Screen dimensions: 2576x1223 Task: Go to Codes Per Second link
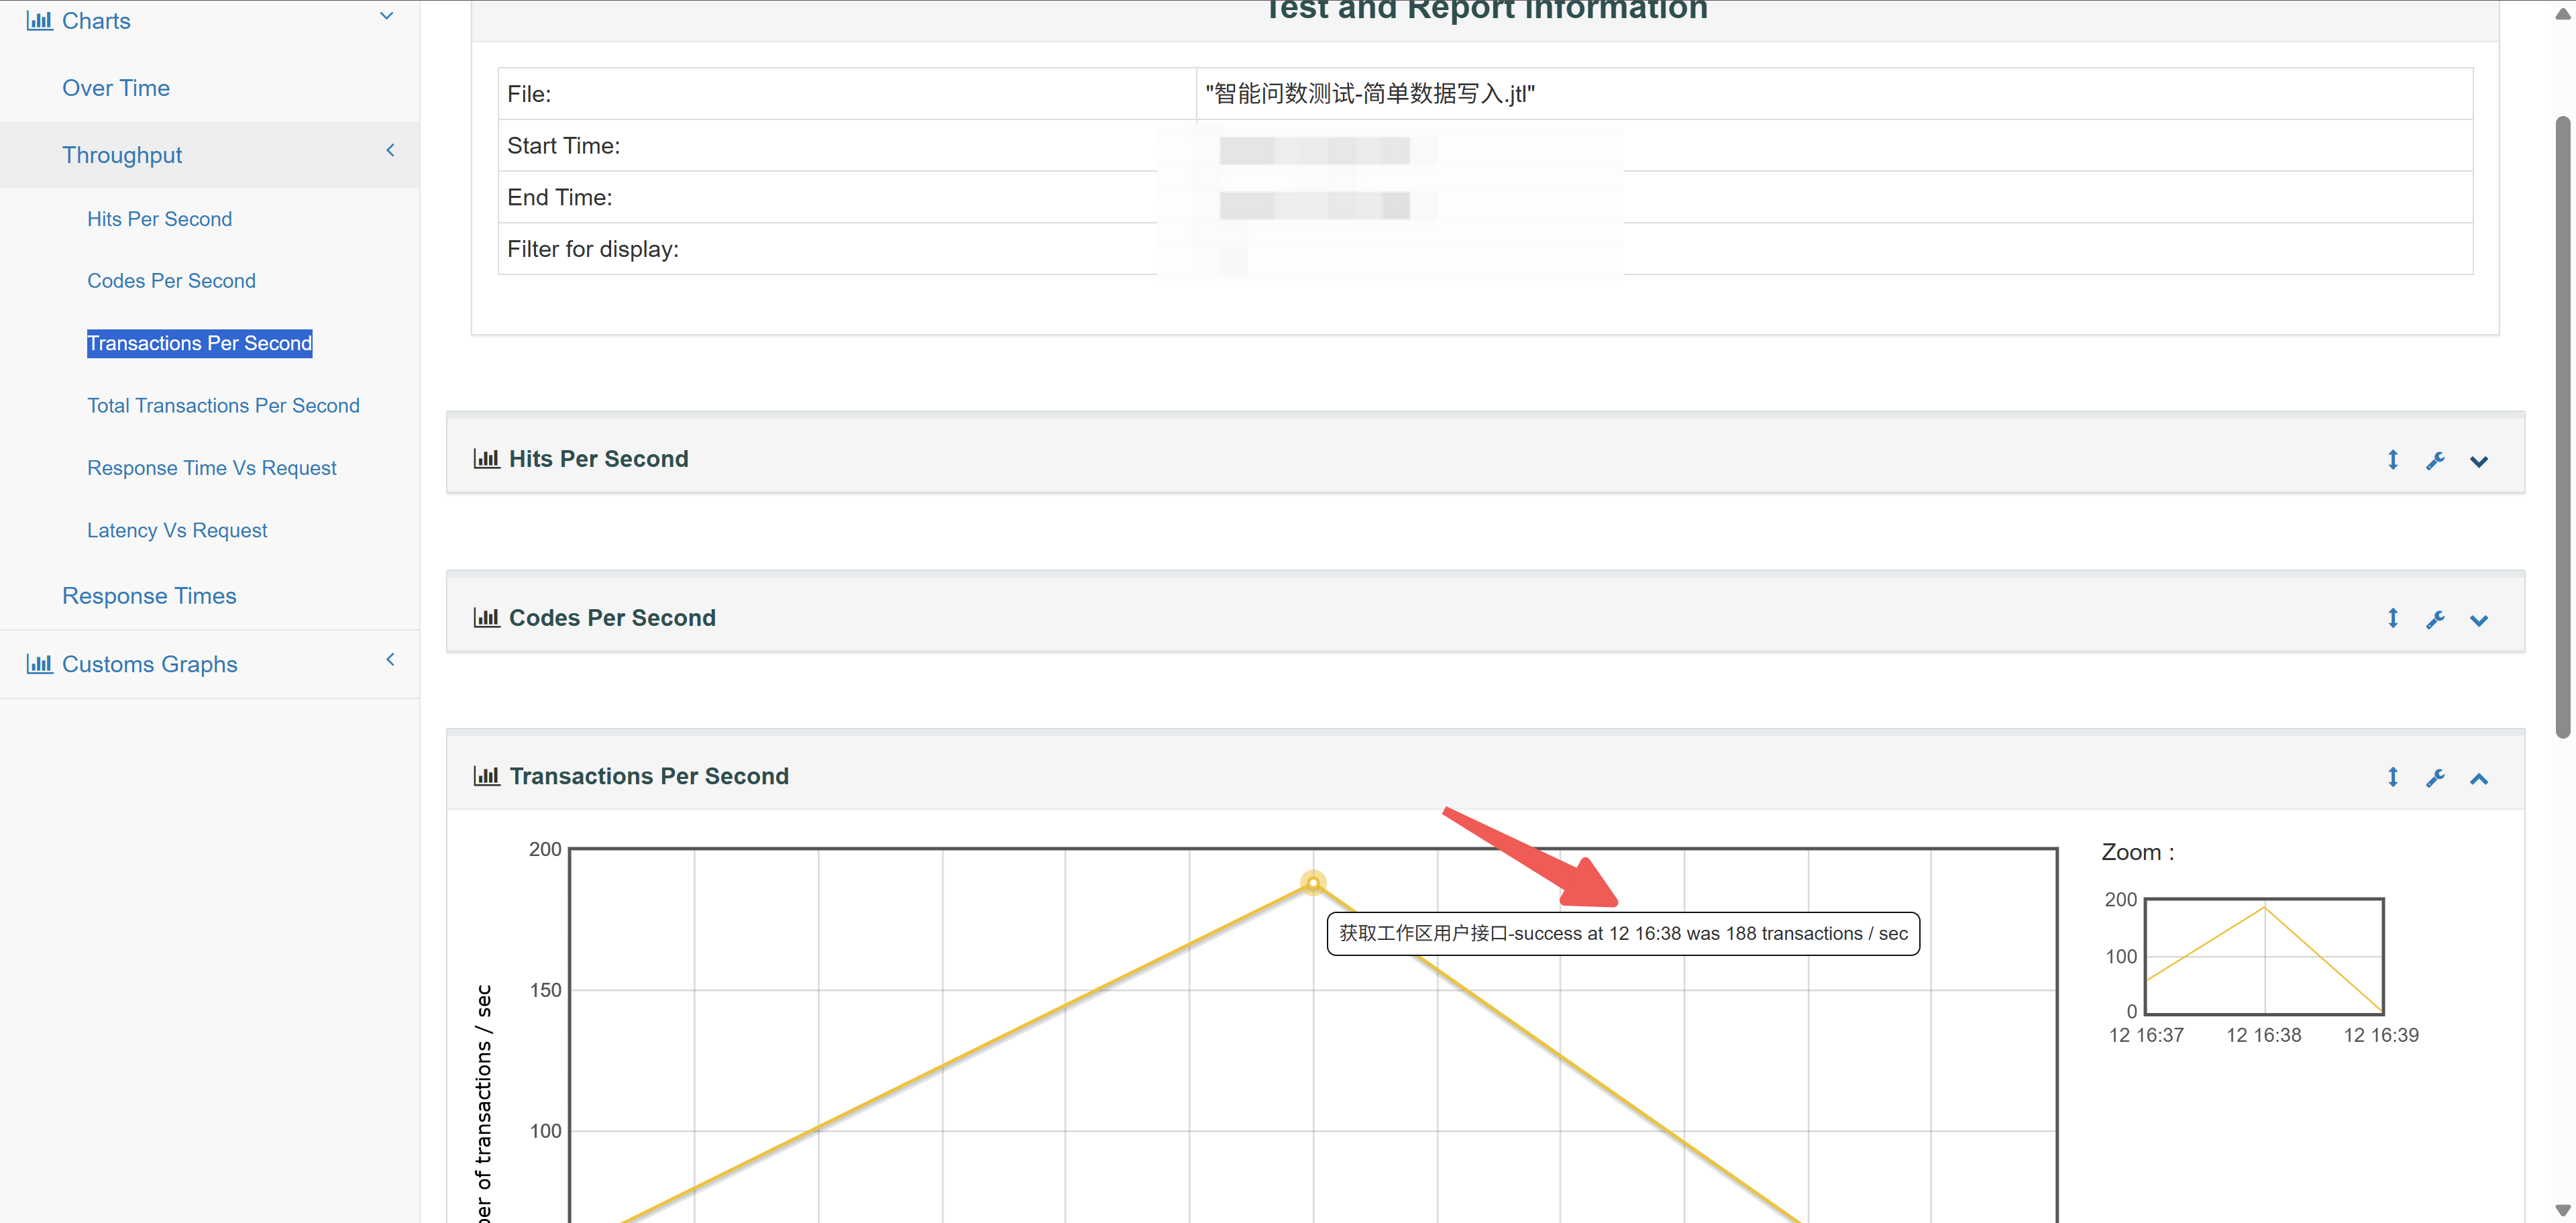171,281
